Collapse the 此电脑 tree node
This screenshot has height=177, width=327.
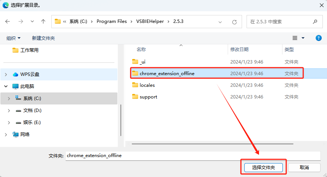coord(6,86)
